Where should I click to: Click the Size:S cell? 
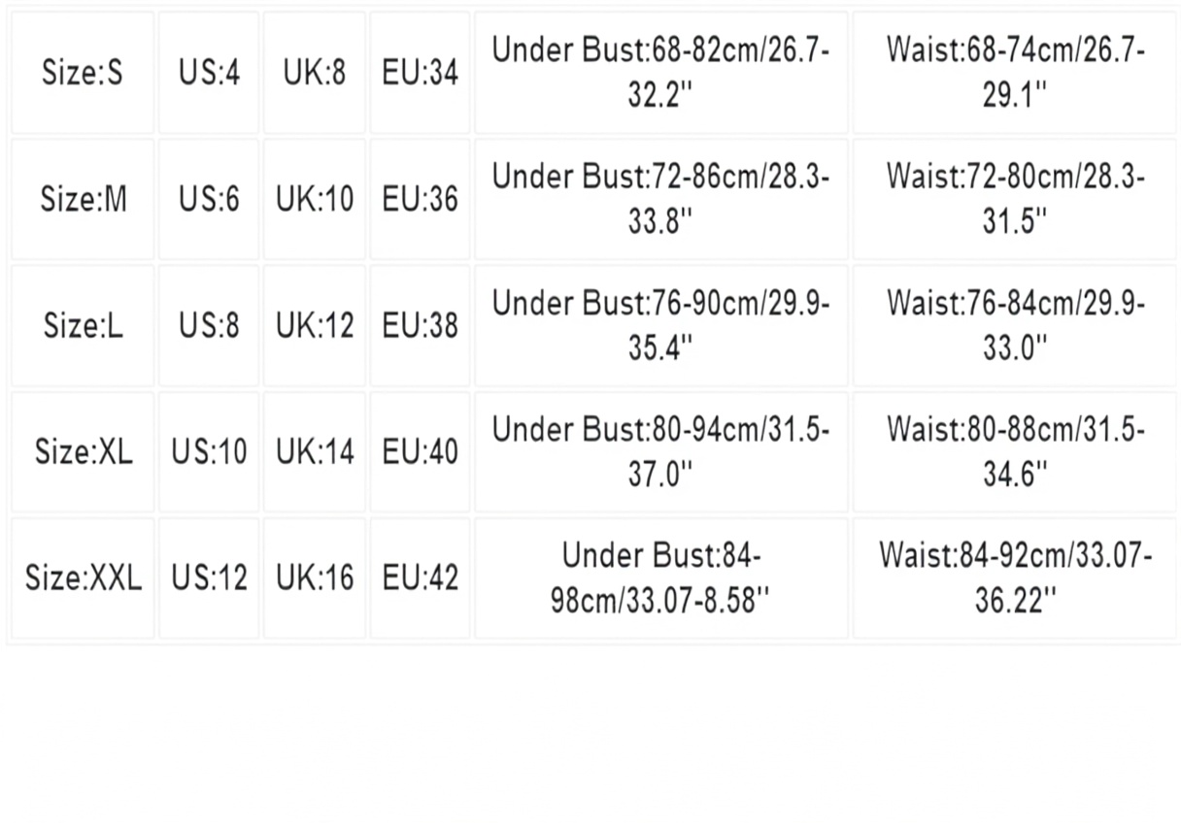click(x=83, y=73)
